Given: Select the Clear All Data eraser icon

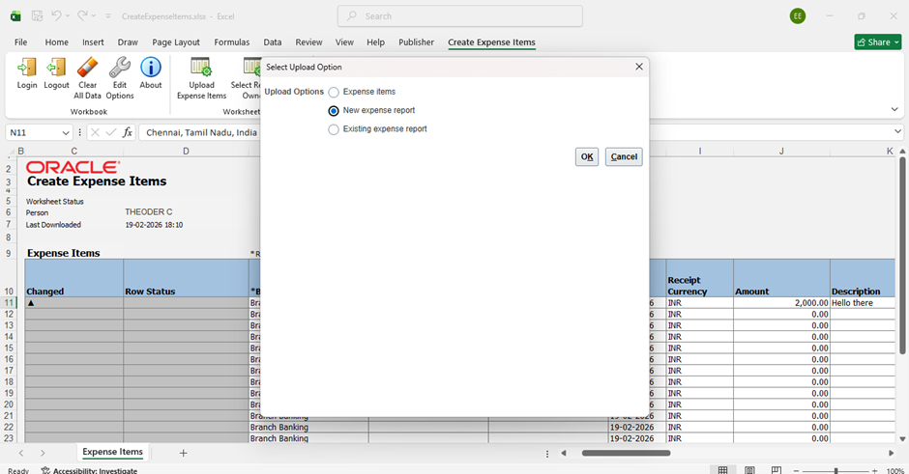Looking at the screenshot, I should pyautogui.click(x=88, y=68).
